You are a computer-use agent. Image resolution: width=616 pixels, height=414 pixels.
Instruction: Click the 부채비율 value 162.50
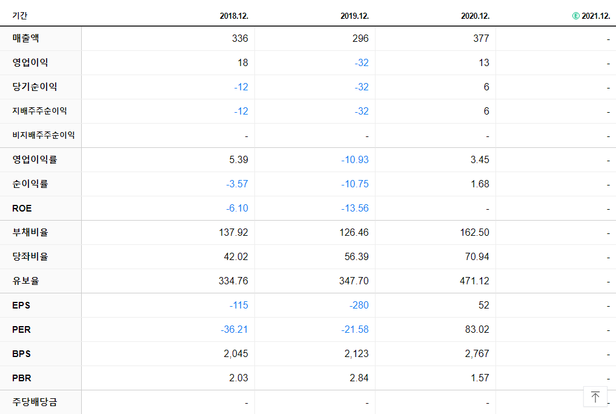[475, 233]
